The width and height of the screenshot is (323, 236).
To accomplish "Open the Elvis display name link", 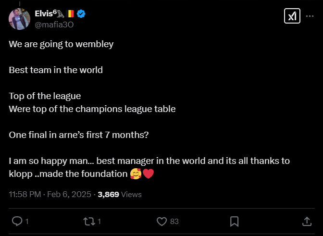I will point(46,14).
